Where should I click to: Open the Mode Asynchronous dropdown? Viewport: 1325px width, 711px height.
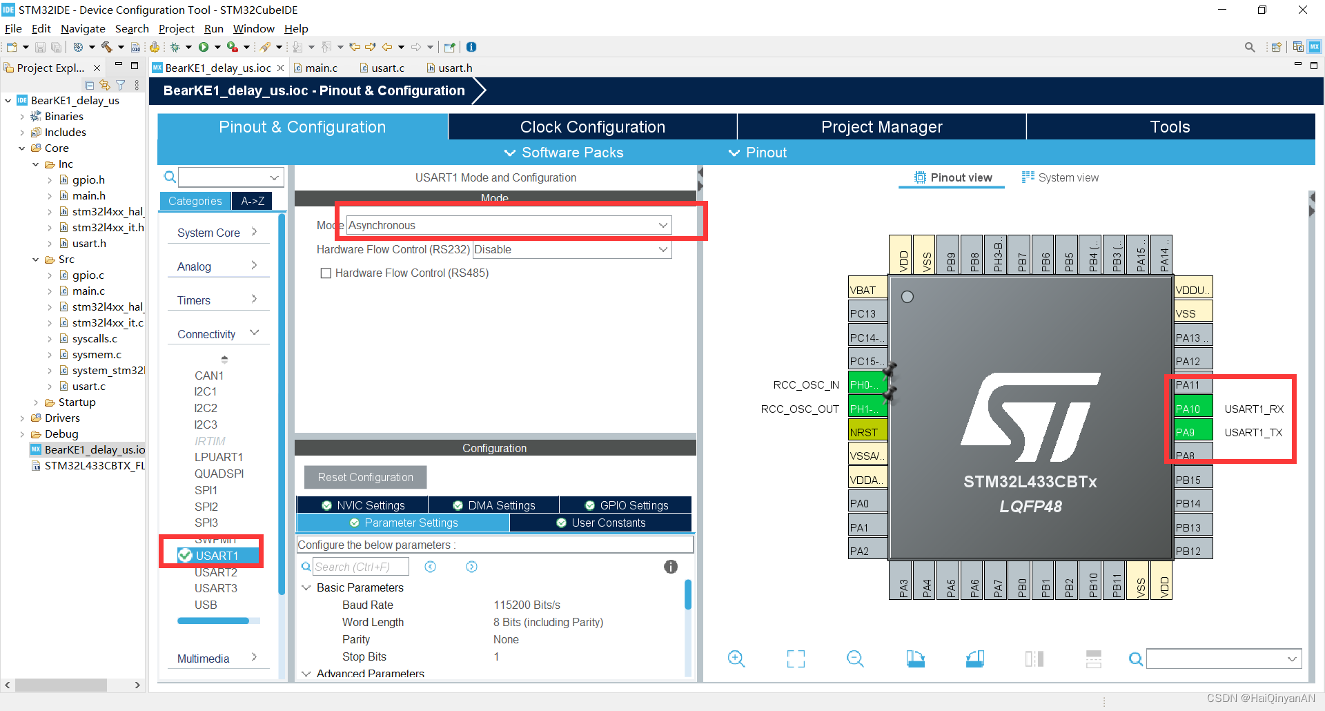click(x=509, y=225)
